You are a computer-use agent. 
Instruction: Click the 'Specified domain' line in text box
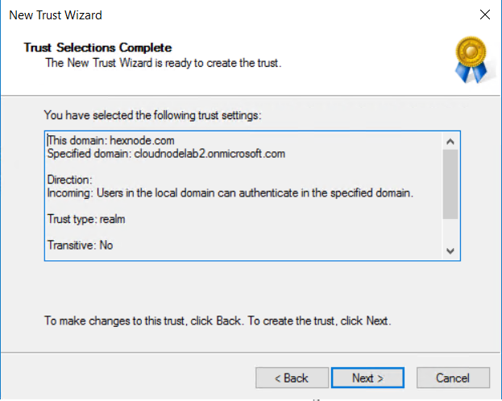(166, 154)
